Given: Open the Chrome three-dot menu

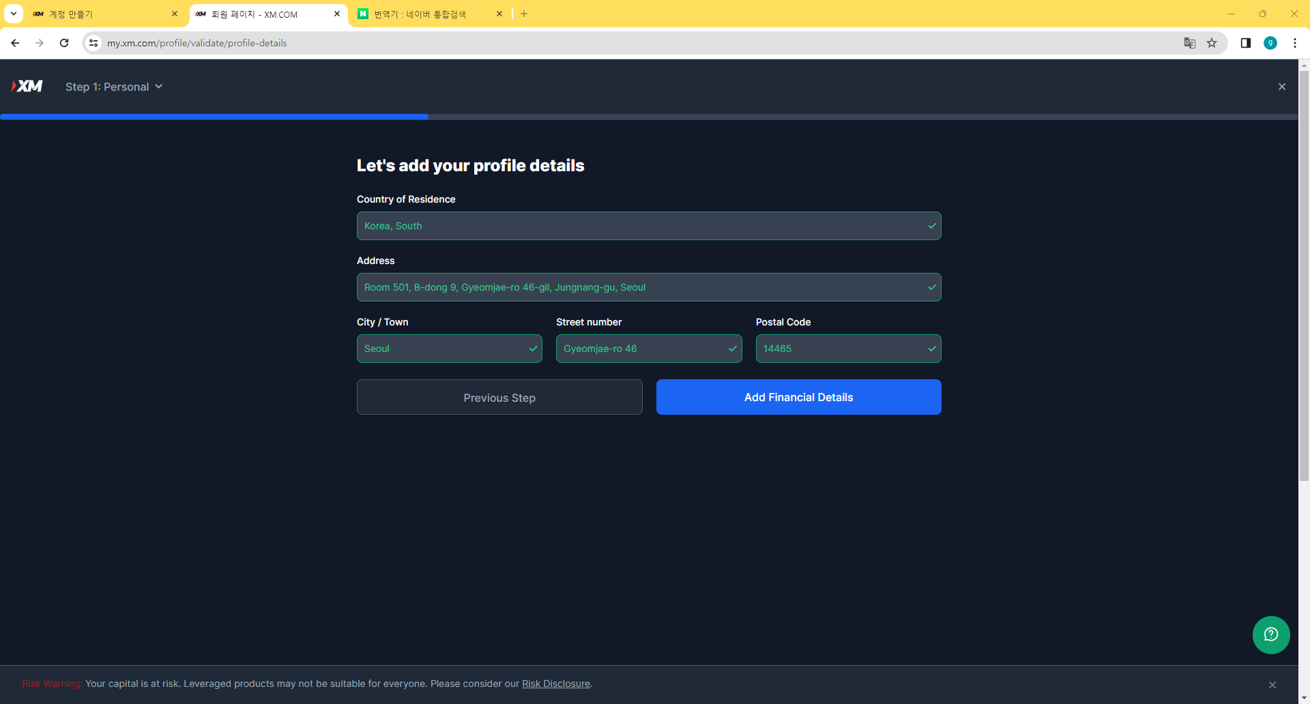Looking at the screenshot, I should coord(1294,43).
